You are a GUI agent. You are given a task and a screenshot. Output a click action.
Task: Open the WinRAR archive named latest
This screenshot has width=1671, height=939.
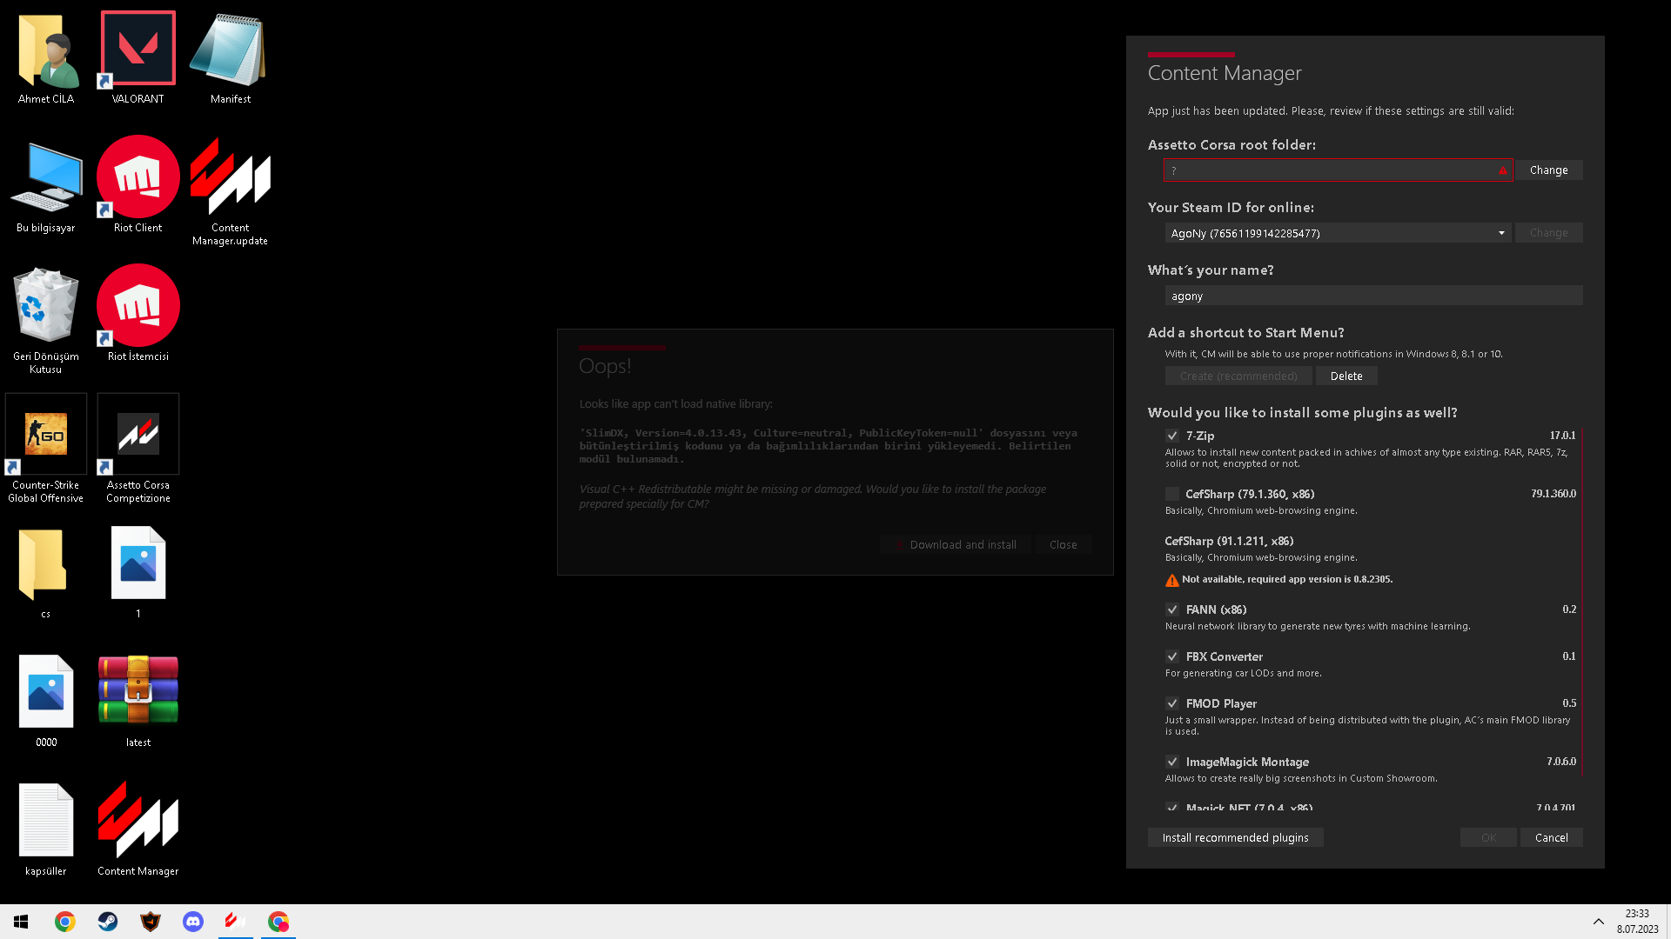click(x=138, y=691)
